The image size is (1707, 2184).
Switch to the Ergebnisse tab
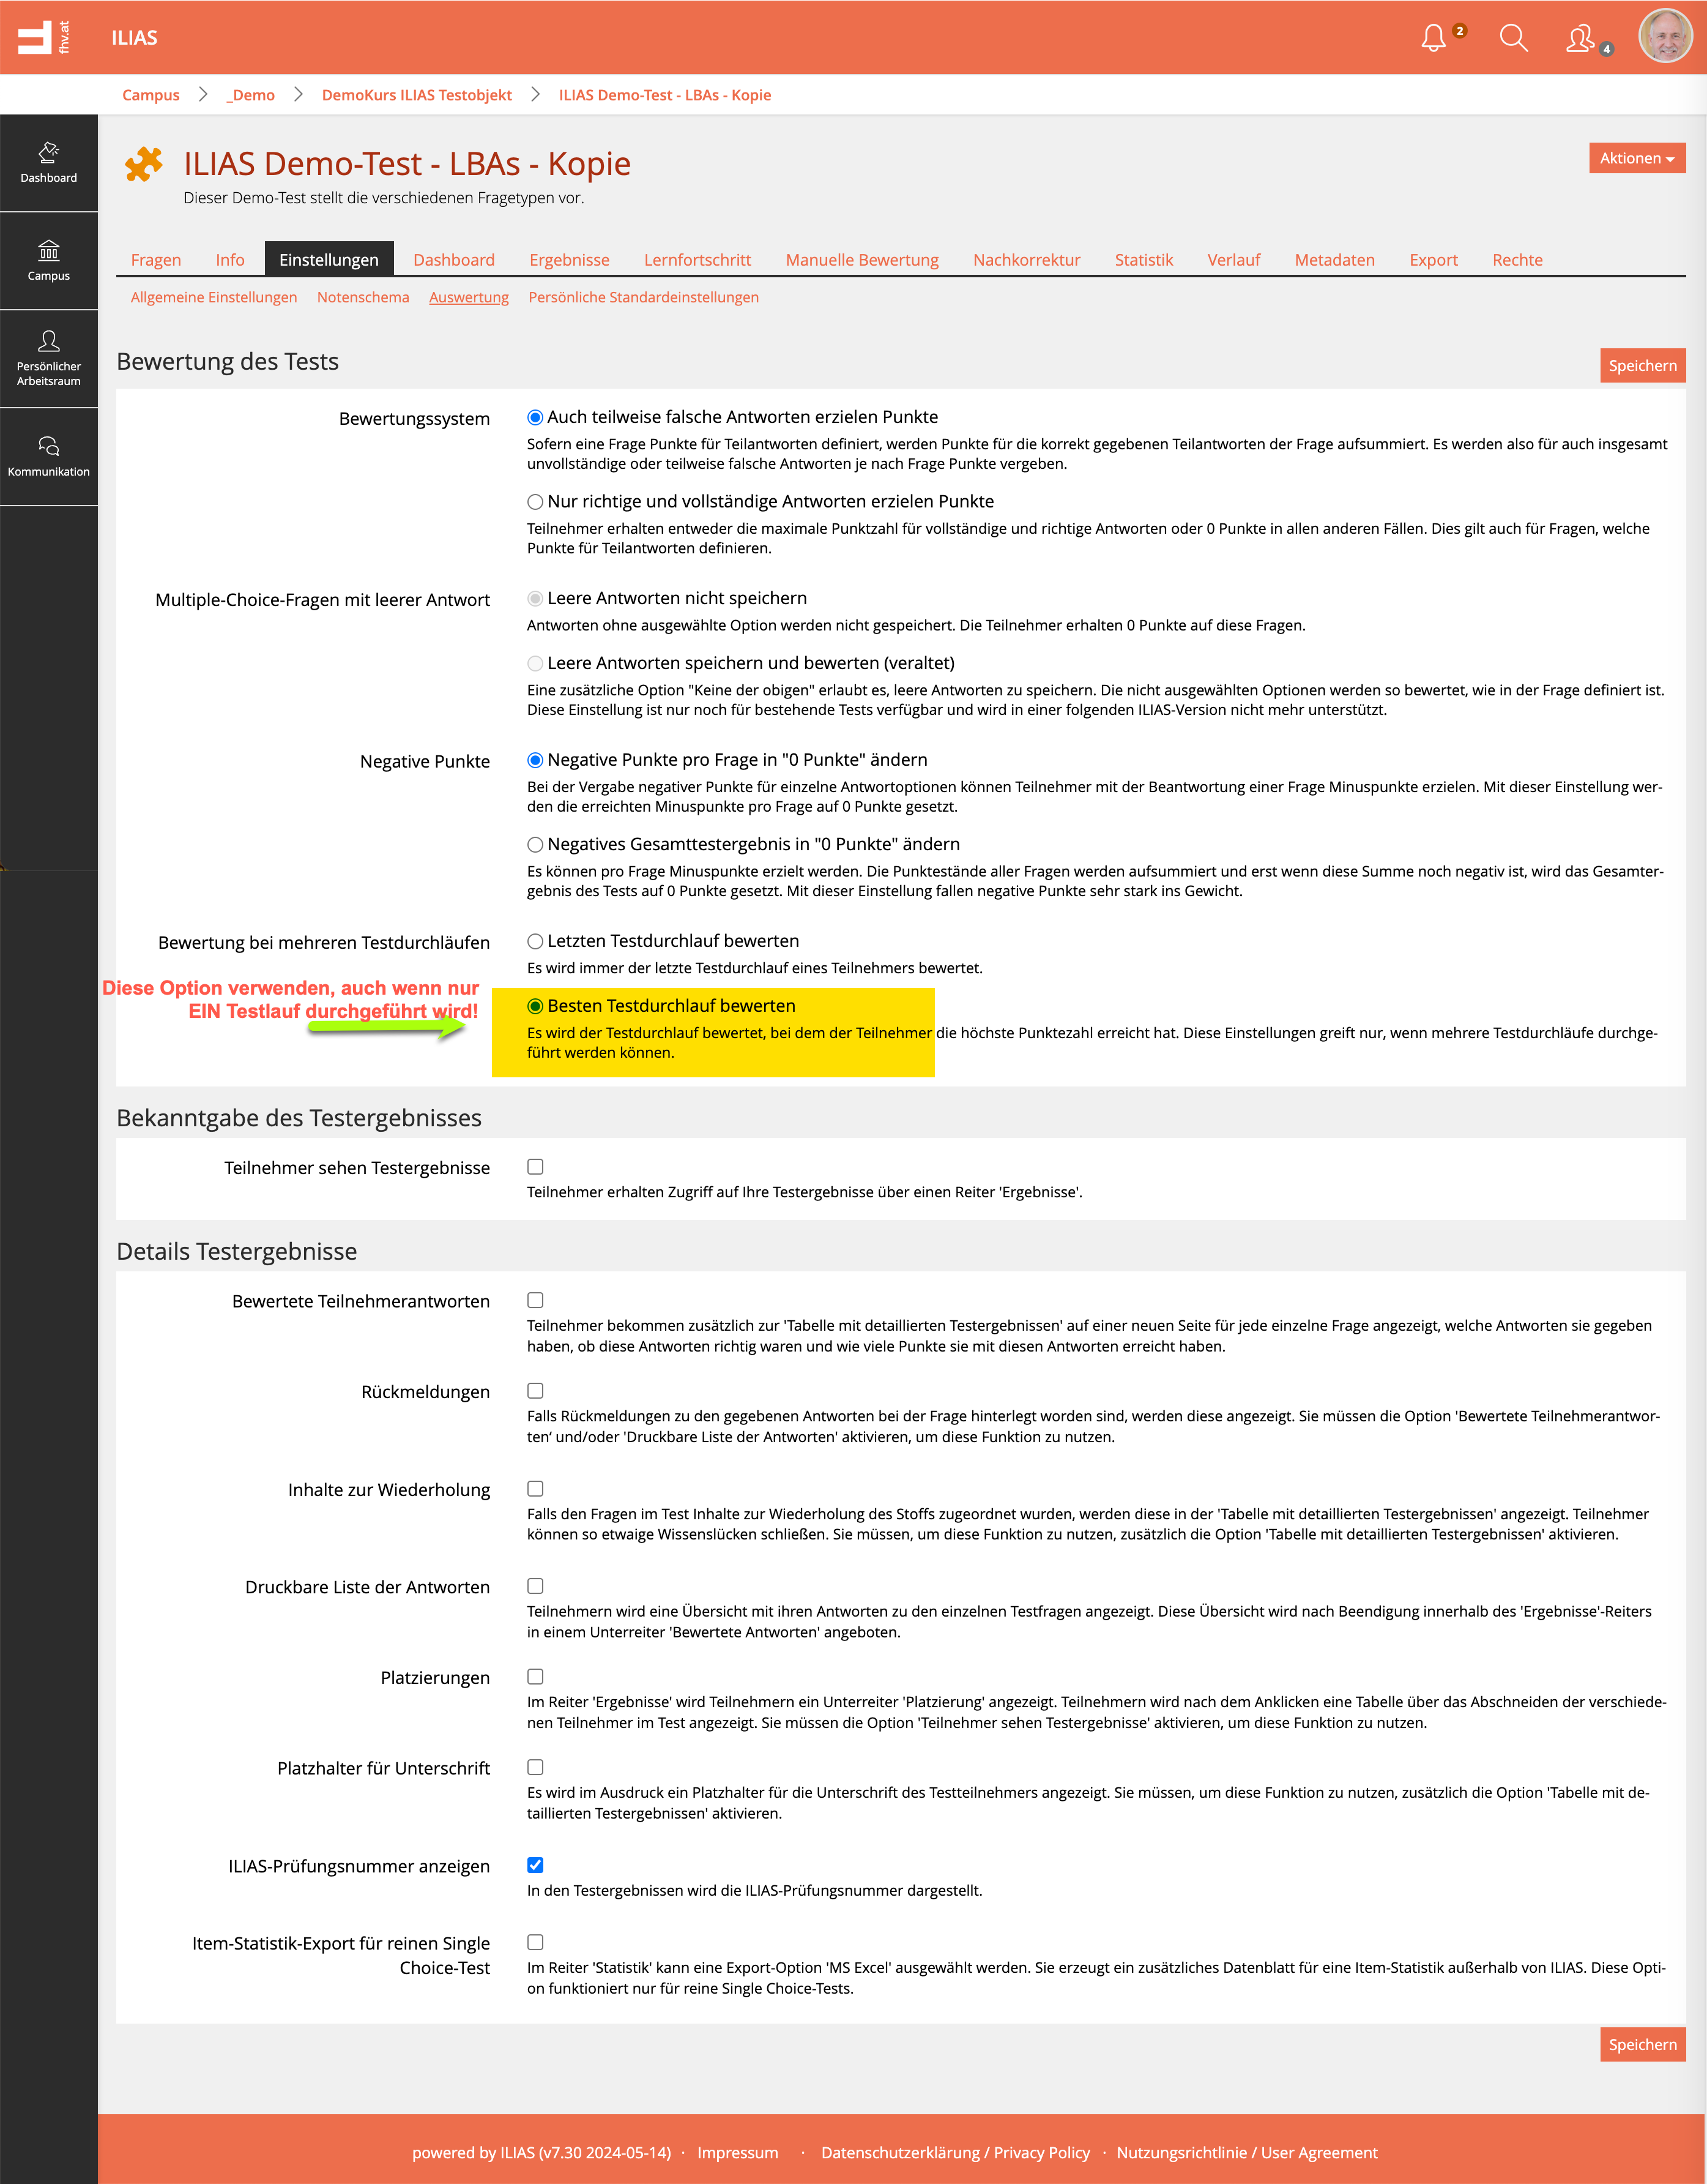pyautogui.click(x=570, y=259)
